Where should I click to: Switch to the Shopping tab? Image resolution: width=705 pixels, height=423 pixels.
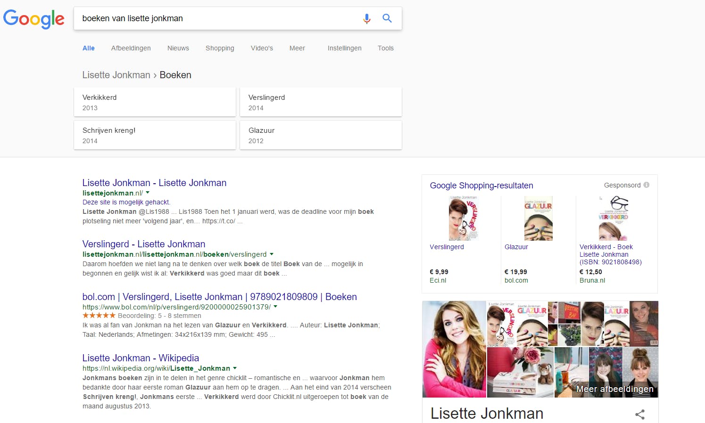point(220,48)
